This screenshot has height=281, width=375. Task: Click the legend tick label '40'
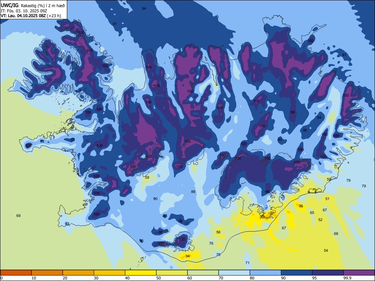(x=127, y=278)
